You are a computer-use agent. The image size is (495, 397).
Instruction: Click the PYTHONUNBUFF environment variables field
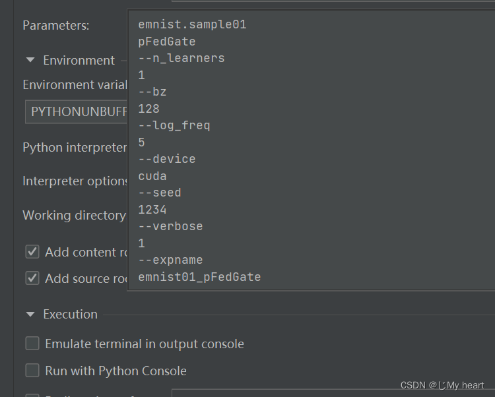(x=76, y=111)
